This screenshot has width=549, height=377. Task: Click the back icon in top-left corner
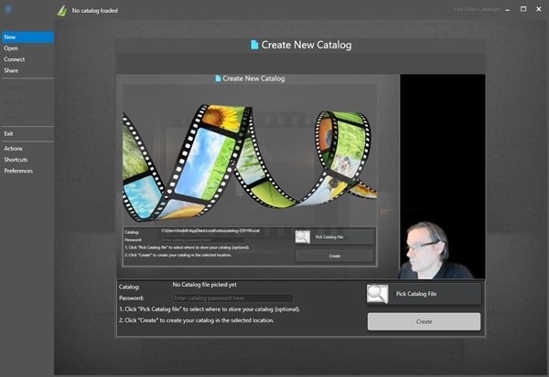[8, 9]
